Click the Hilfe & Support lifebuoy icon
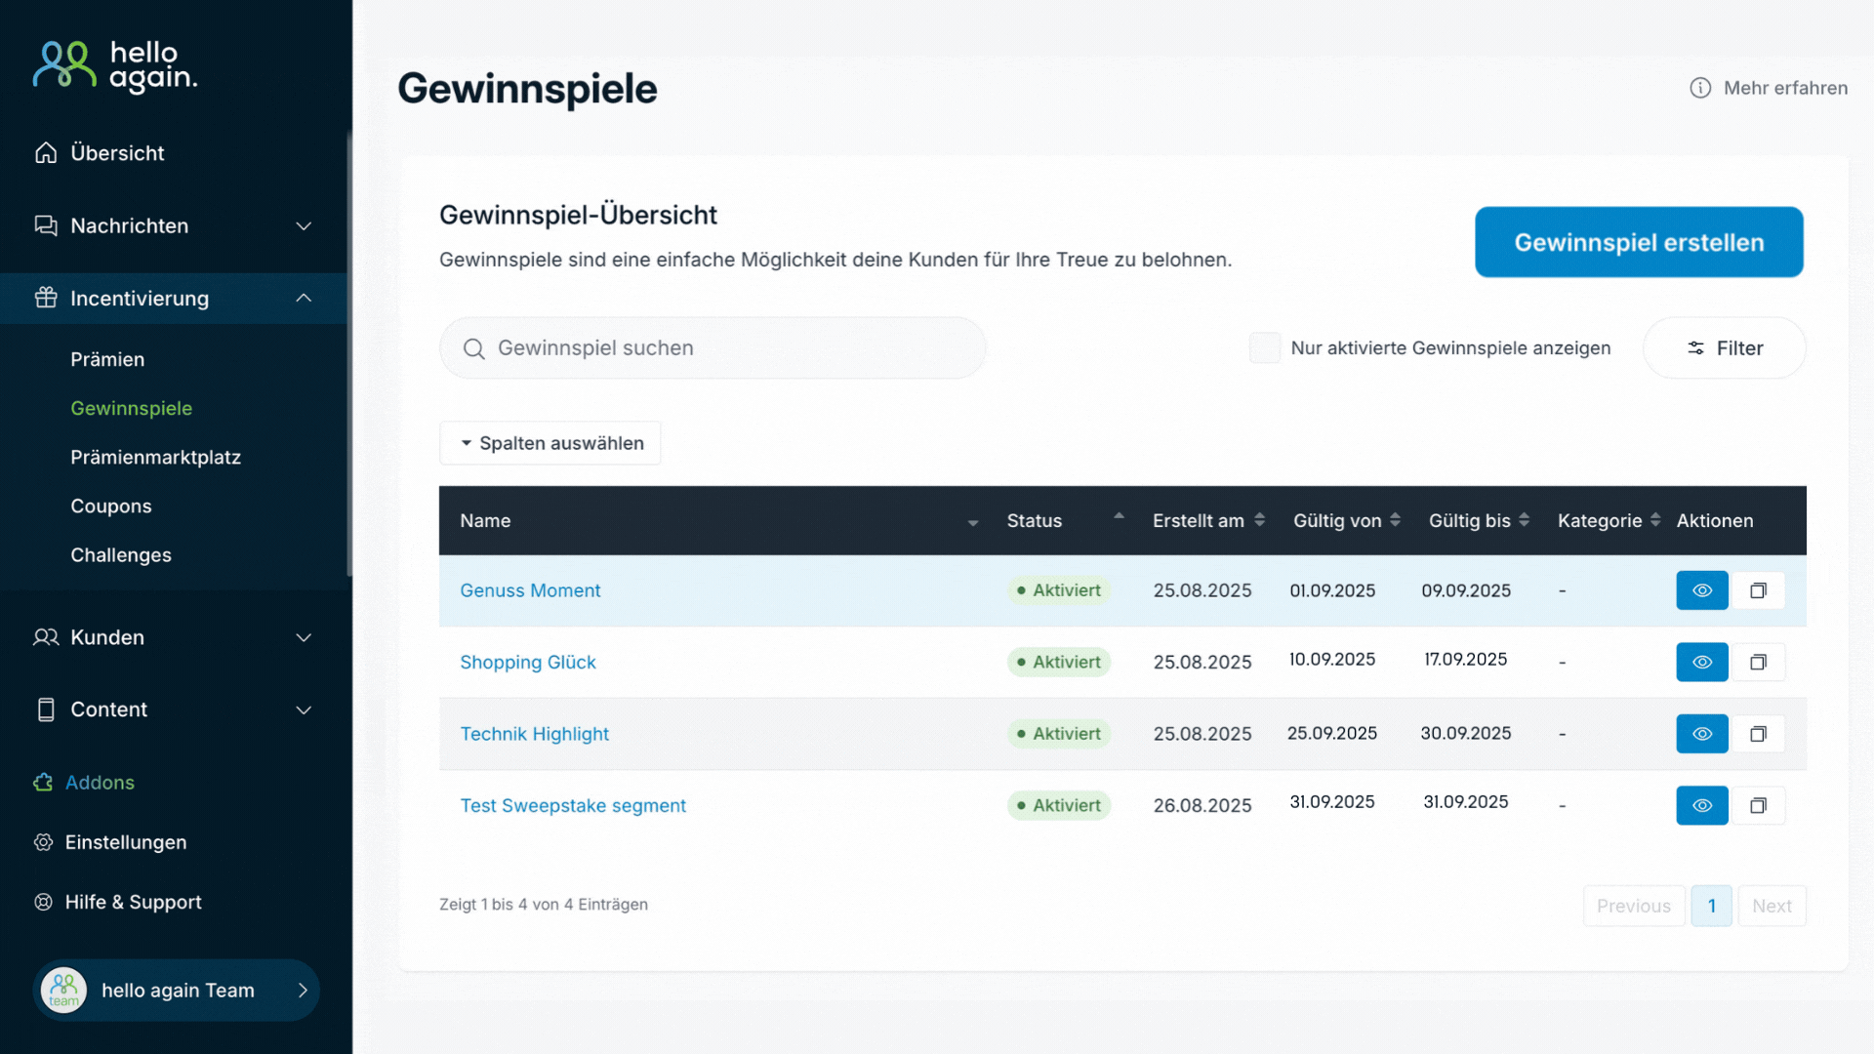The image size is (1874, 1054). click(x=43, y=902)
